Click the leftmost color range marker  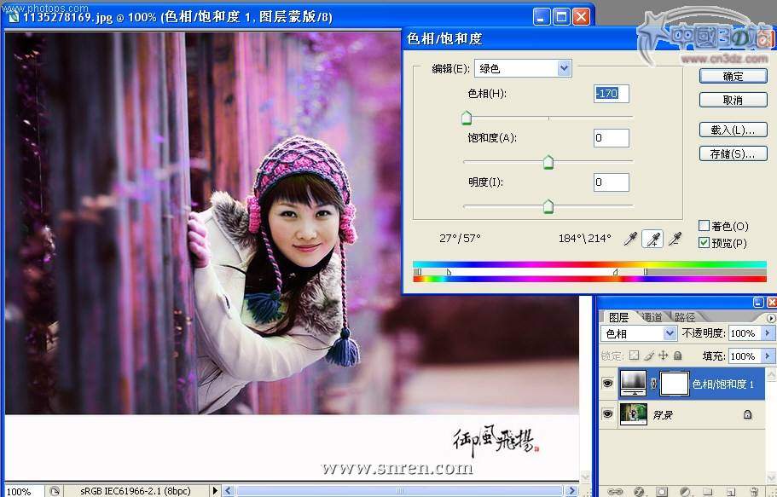tap(420, 272)
